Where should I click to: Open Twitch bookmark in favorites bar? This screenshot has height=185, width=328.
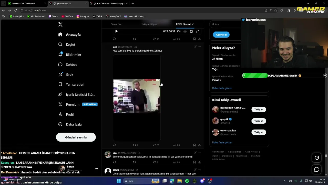click(x=53, y=16)
